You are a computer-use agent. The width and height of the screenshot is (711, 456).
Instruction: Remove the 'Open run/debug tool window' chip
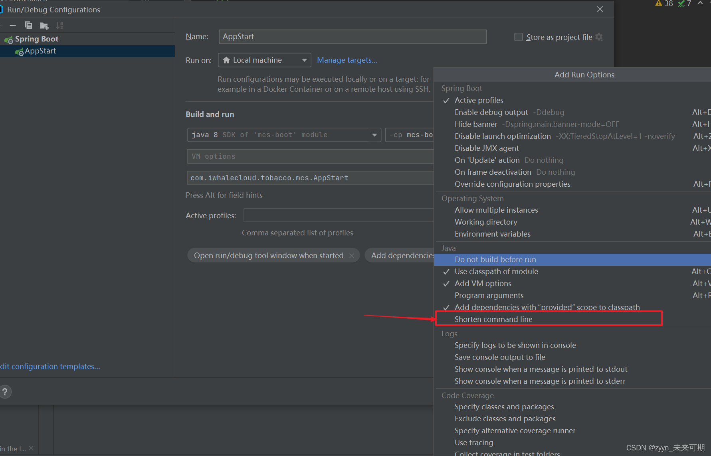352,256
